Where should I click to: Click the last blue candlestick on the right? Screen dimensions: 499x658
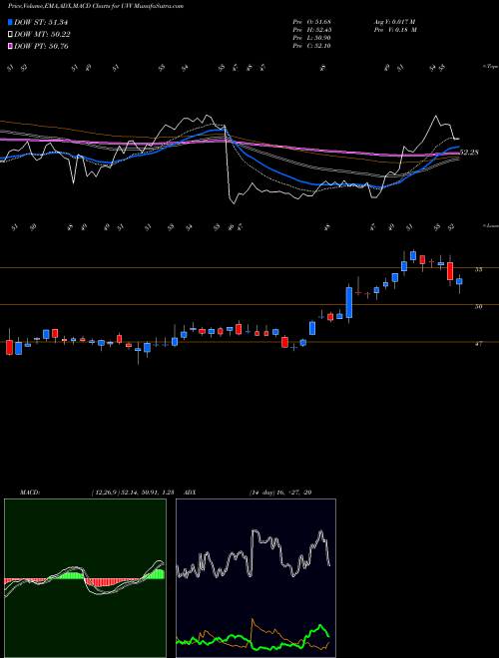pyautogui.click(x=459, y=281)
